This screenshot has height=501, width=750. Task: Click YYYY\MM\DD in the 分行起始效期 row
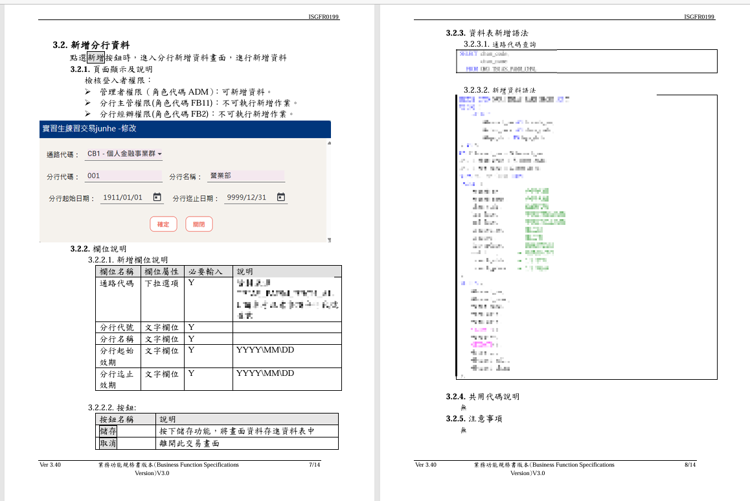265,350
